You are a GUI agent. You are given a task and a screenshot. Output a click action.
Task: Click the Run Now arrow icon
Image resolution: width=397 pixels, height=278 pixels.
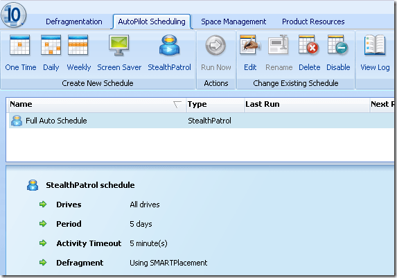pos(215,45)
